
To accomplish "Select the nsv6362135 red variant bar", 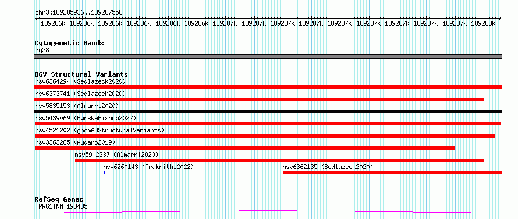I will [x=392, y=173].
